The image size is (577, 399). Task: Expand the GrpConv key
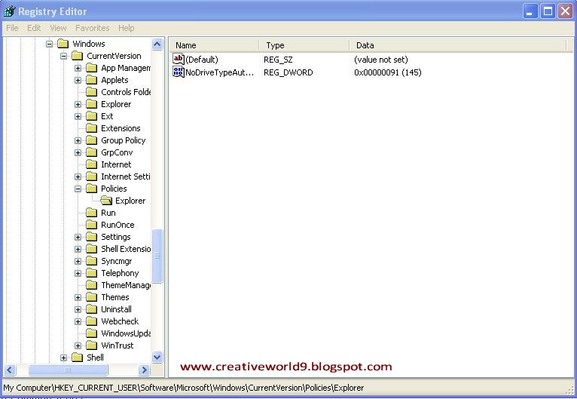tap(78, 153)
